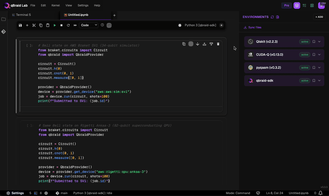
Task: Restart kernel and run all cells (fast-forward icon)
Action: click(75, 25)
